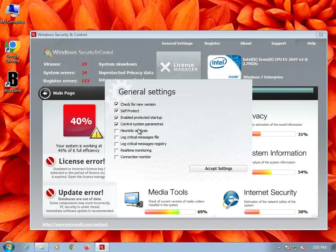Open Google Chrome desktop shortcut
The height and width of the screenshot is (252, 336).
(x=13, y=50)
